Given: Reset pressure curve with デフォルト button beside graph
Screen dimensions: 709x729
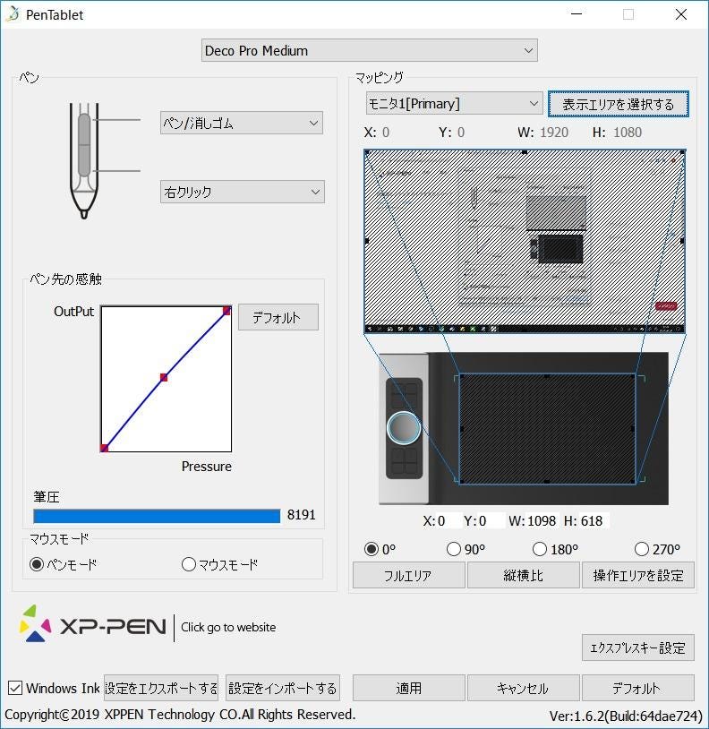Looking at the screenshot, I should [x=278, y=317].
